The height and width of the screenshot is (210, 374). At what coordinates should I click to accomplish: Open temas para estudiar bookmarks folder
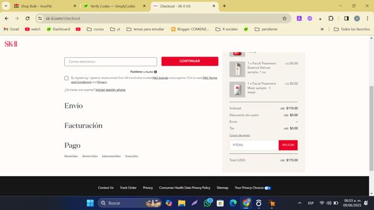(x=146, y=29)
